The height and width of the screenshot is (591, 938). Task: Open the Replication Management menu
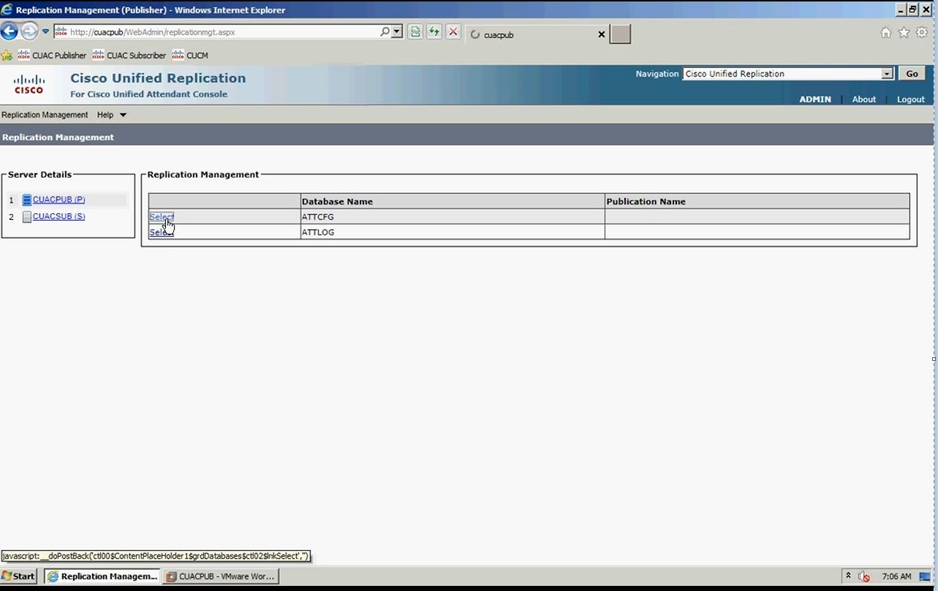(45, 115)
